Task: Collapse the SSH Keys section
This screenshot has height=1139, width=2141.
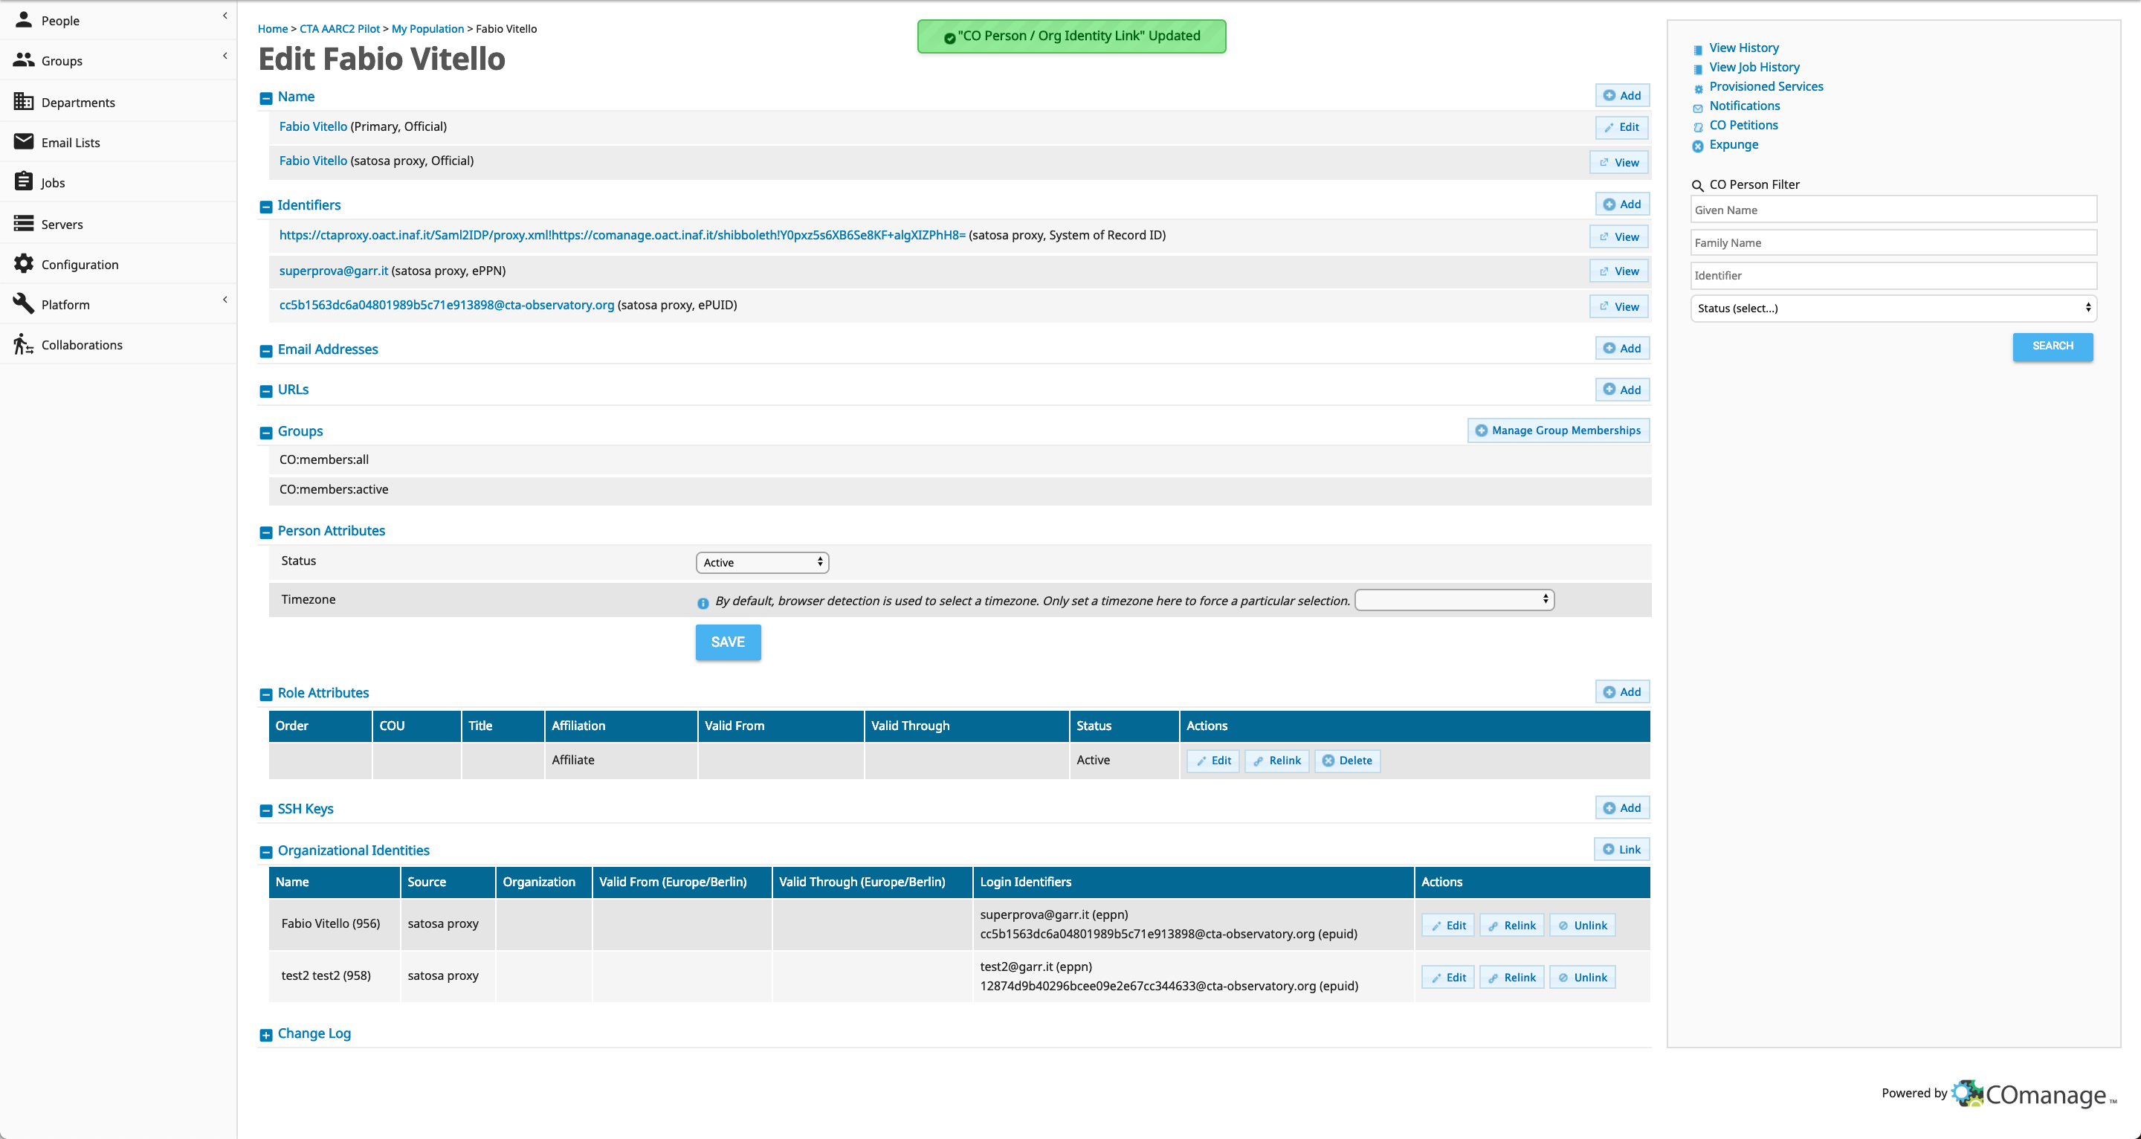Action: (266, 810)
